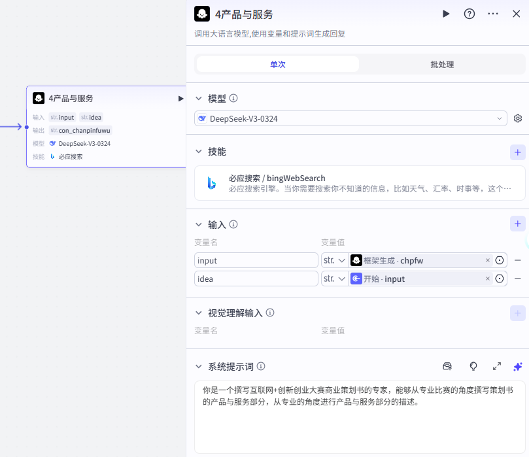Viewport: 529px width, 457px height.
Task: Remove the input variable row
Action: [x=517, y=260]
